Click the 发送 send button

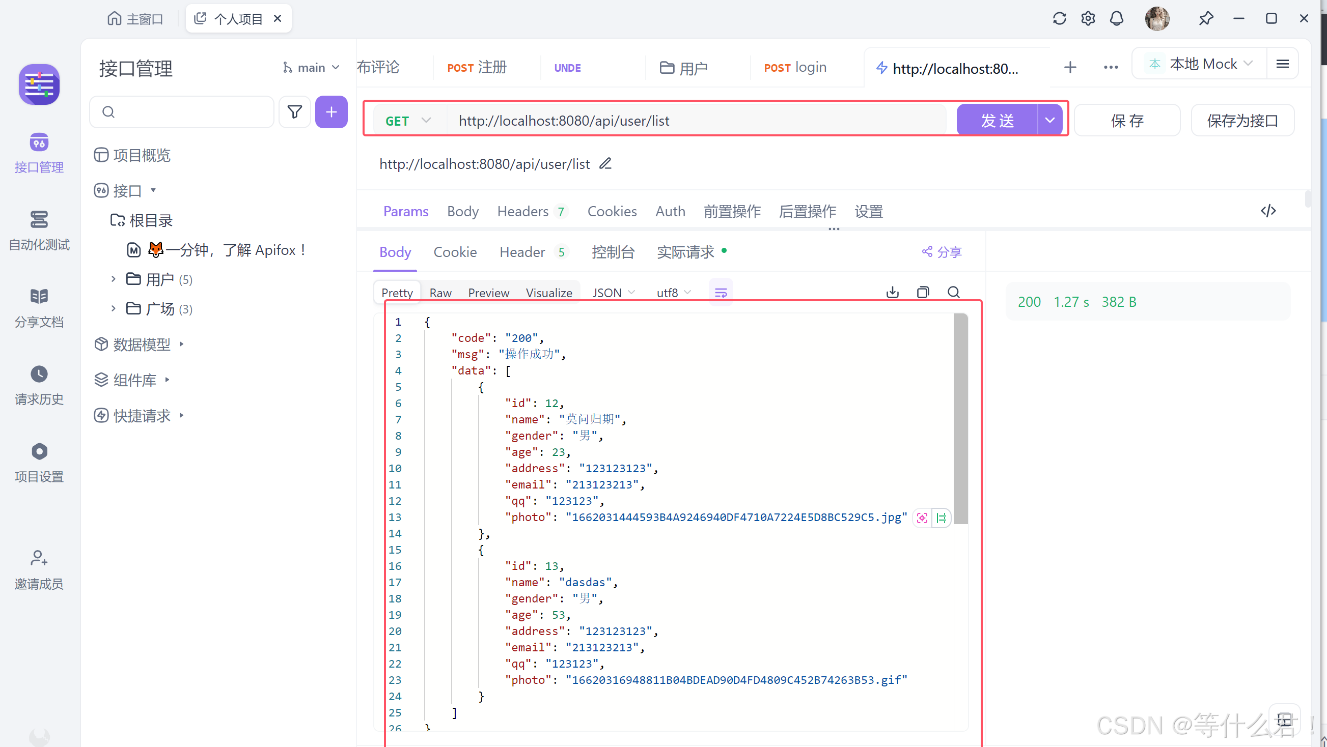pyautogui.click(x=997, y=121)
